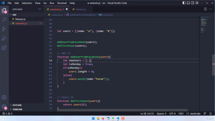
Task: Open Windows Start button
Action: coord(93,118)
